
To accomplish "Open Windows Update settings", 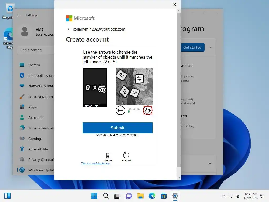I will coord(36,170).
